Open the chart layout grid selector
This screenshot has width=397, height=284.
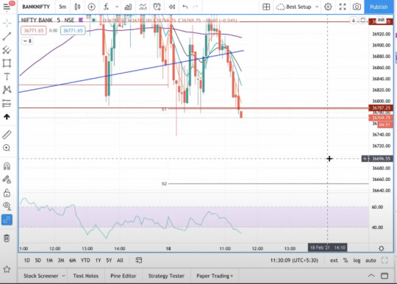(266, 7)
